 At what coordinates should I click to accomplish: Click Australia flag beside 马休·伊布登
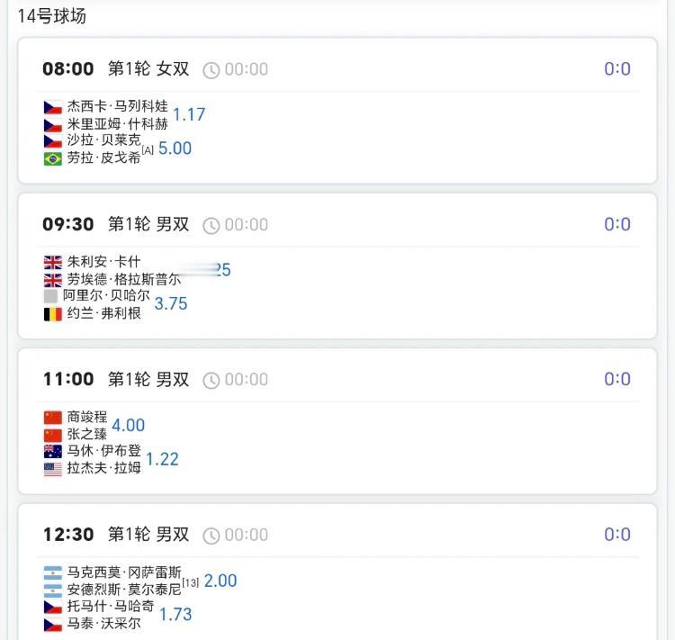tap(53, 451)
